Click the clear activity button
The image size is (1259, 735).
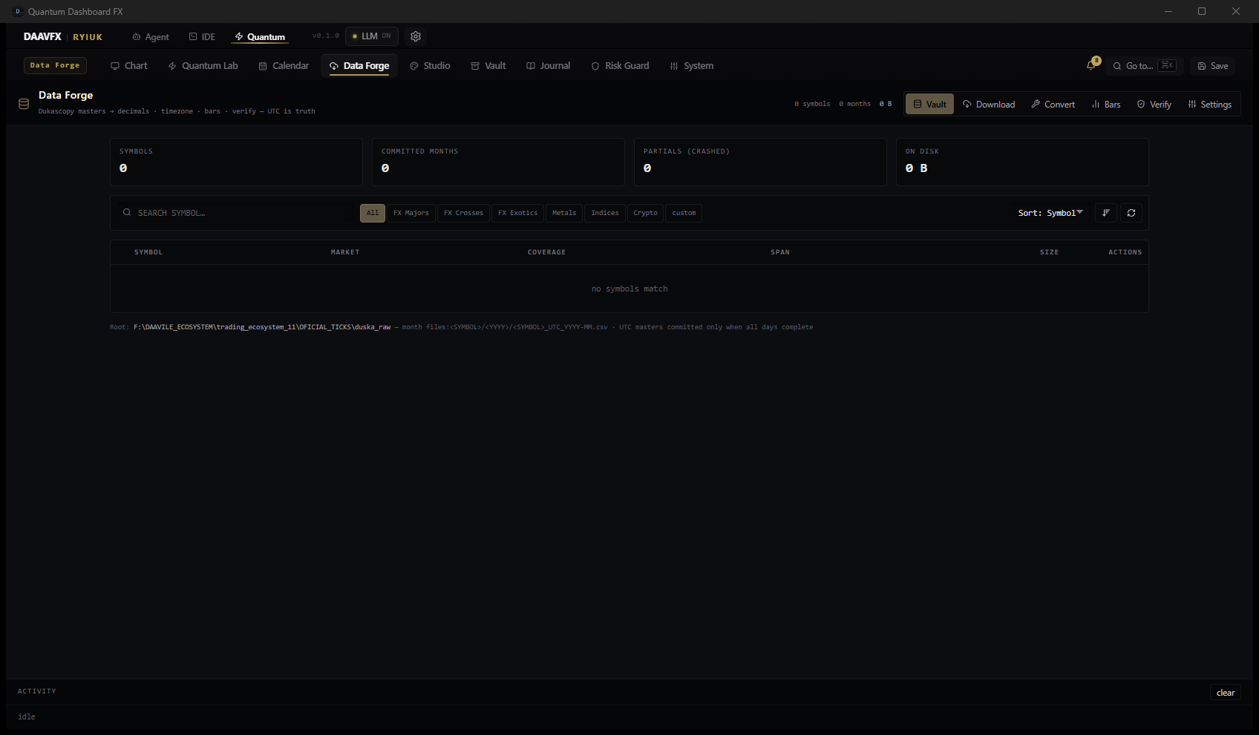(1226, 693)
